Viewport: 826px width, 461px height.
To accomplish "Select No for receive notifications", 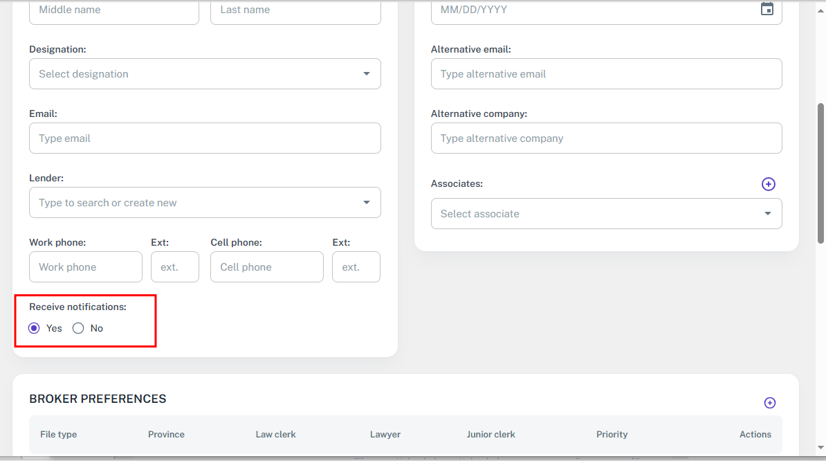I will (78, 328).
